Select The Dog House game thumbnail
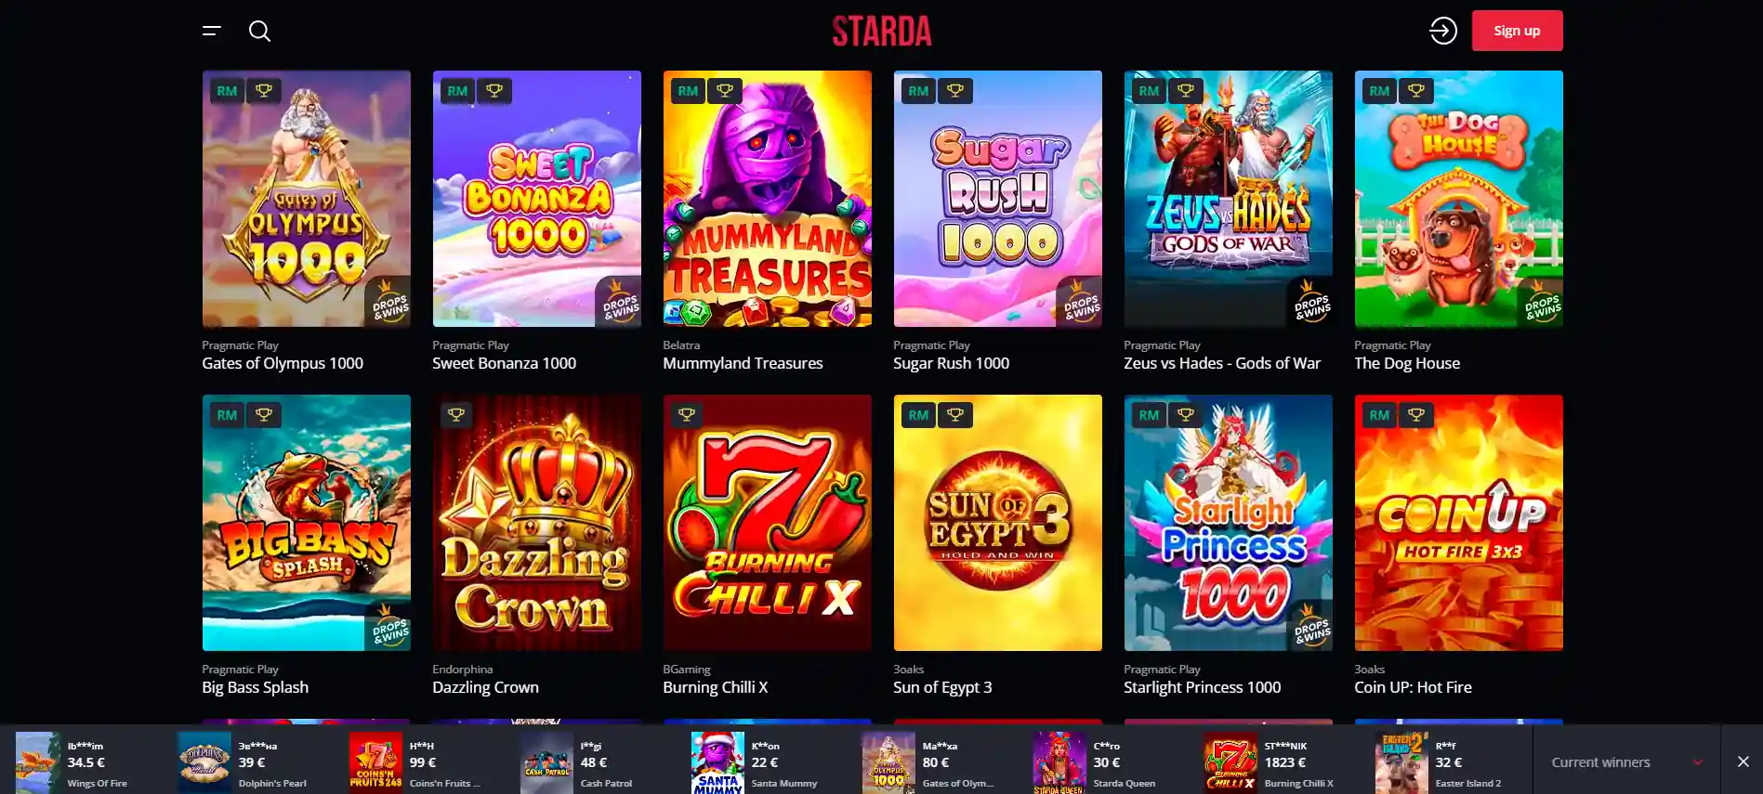 tap(1458, 199)
